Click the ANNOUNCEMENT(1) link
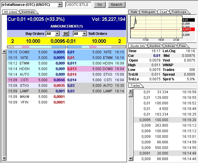This screenshot has height=163, width=198. [x=67, y=26]
